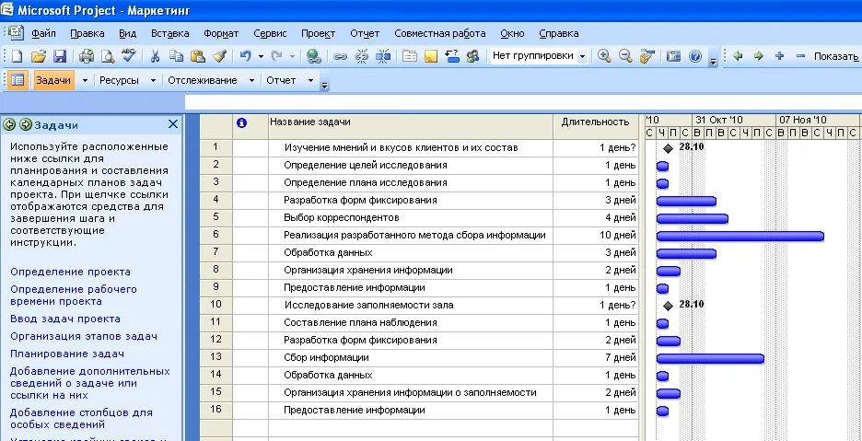Go forward in the Задачи side pane
The image size is (862, 441).
click(25, 125)
